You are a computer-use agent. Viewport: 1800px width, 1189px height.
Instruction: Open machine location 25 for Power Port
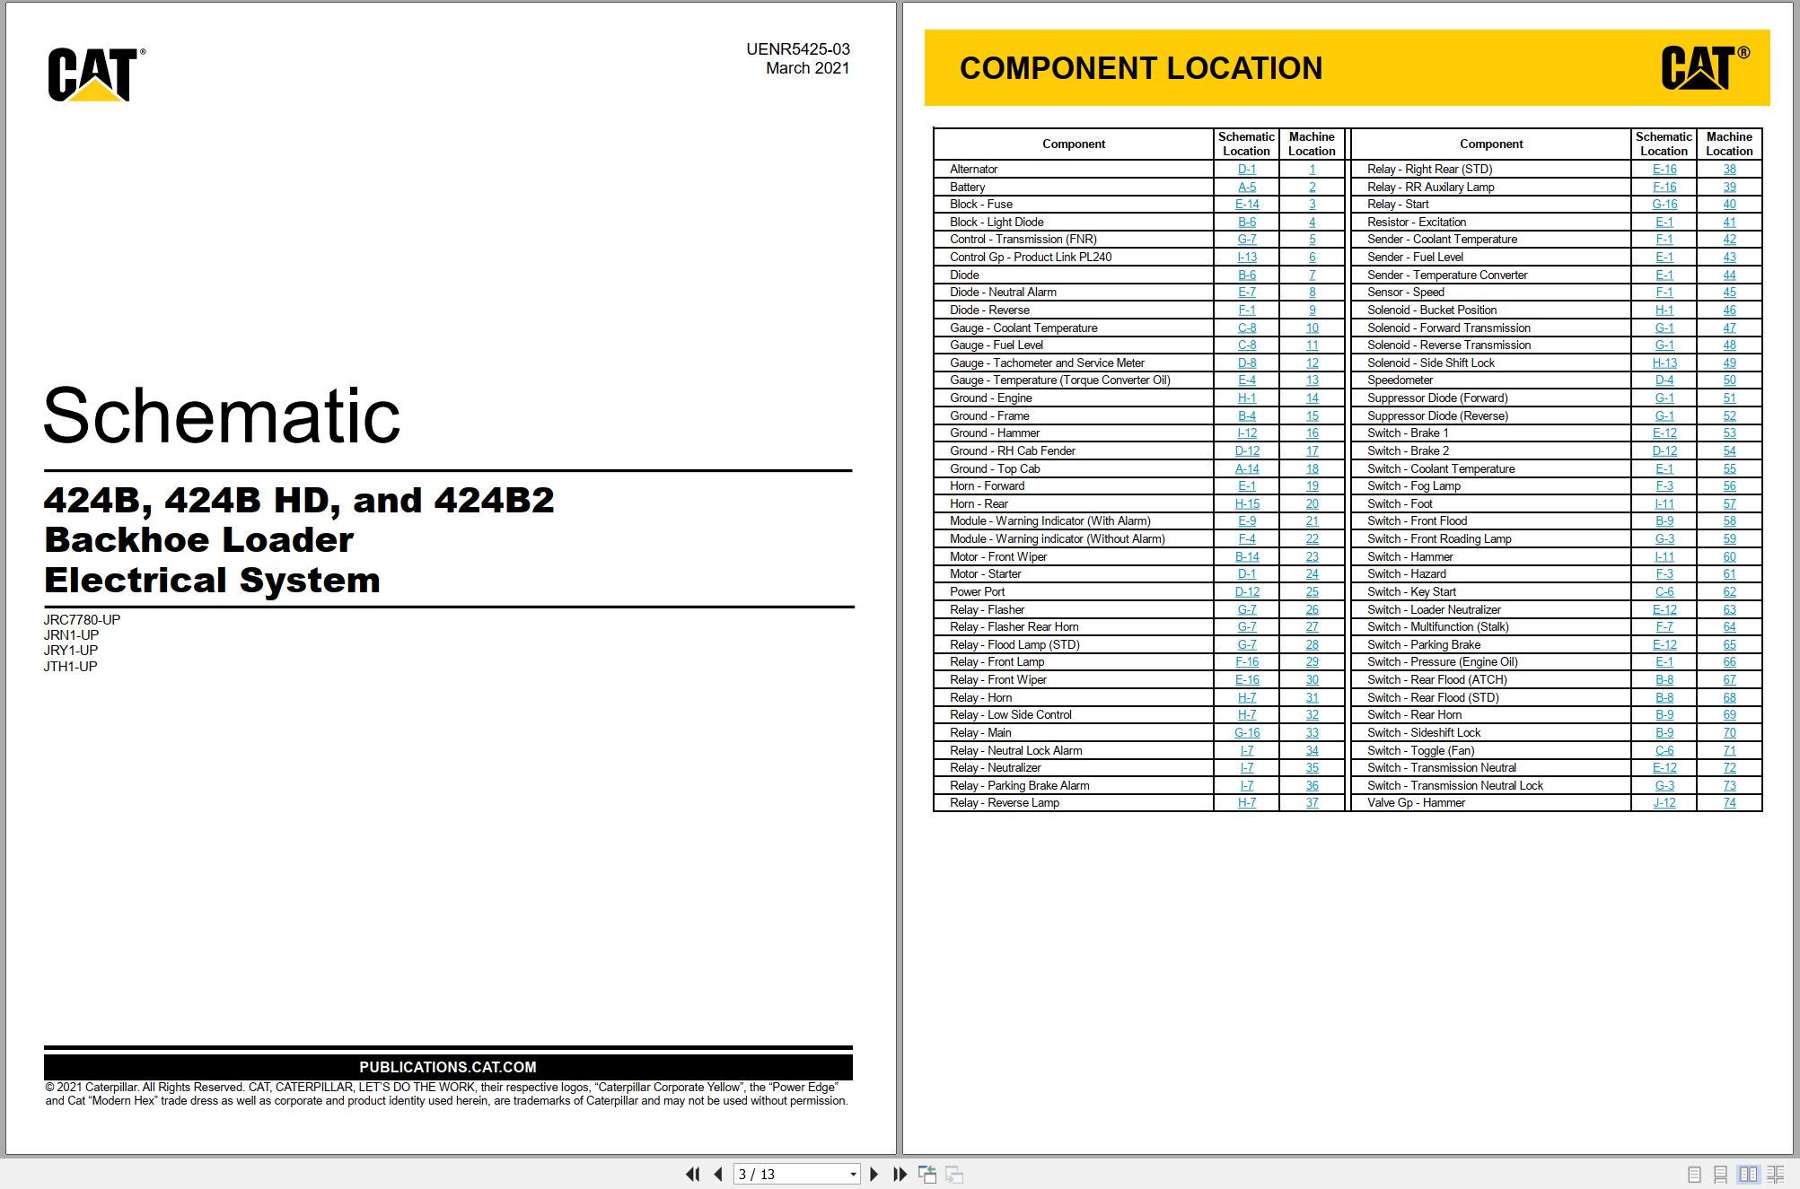[1312, 591]
